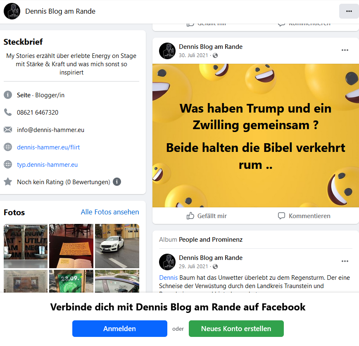Open the page options three-dot menu in header

349,11
